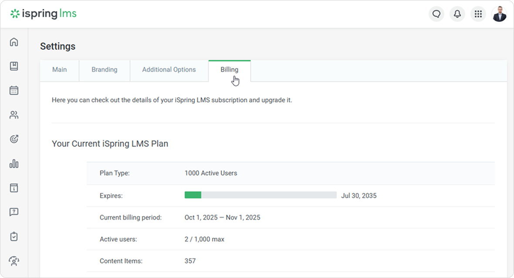Open the apps grid menu
Viewport: 514px width, 278px height.
point(478,14)
